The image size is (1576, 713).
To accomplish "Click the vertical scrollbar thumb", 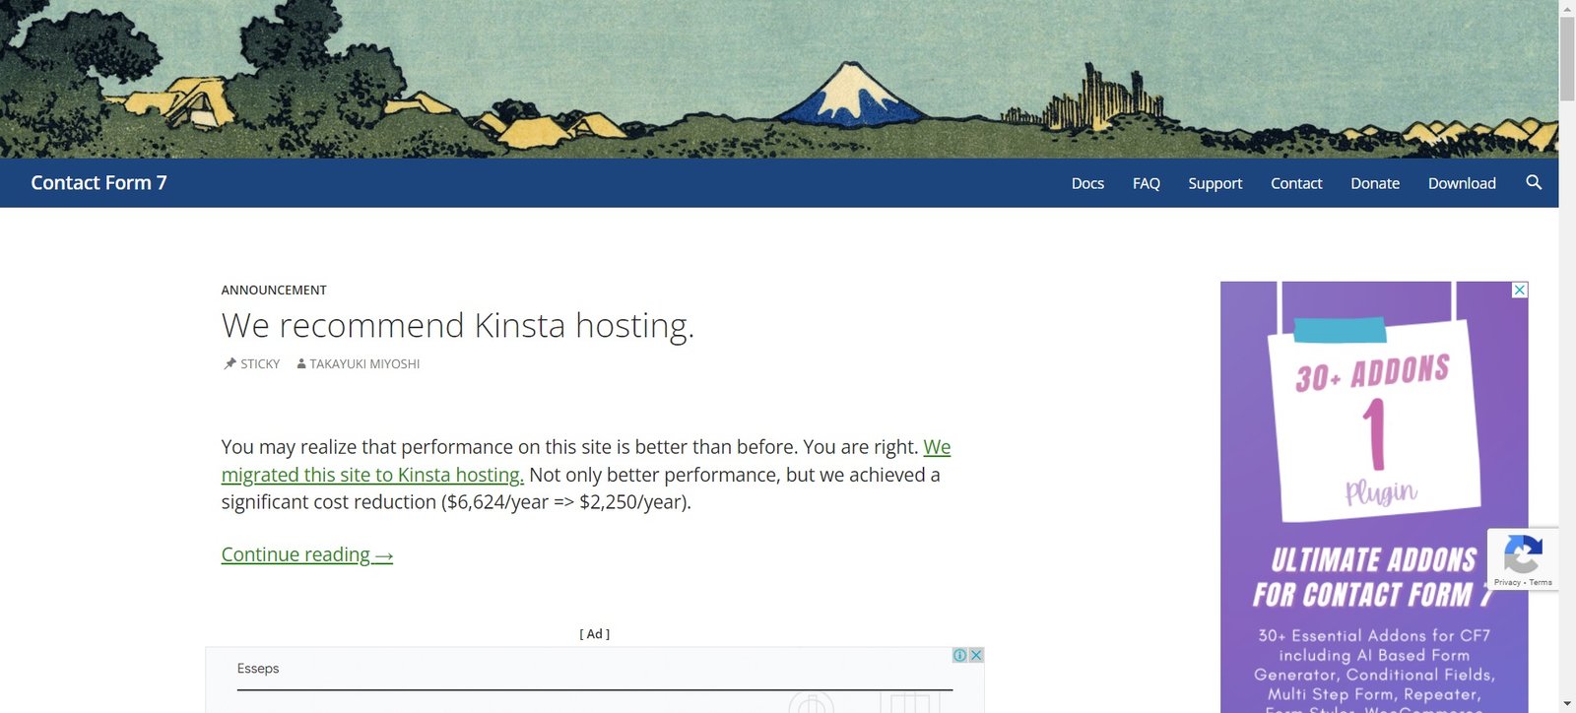I will click(1567, 58).
